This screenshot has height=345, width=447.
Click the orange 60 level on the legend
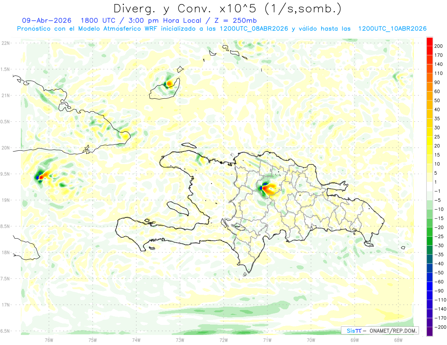(429, 87)
